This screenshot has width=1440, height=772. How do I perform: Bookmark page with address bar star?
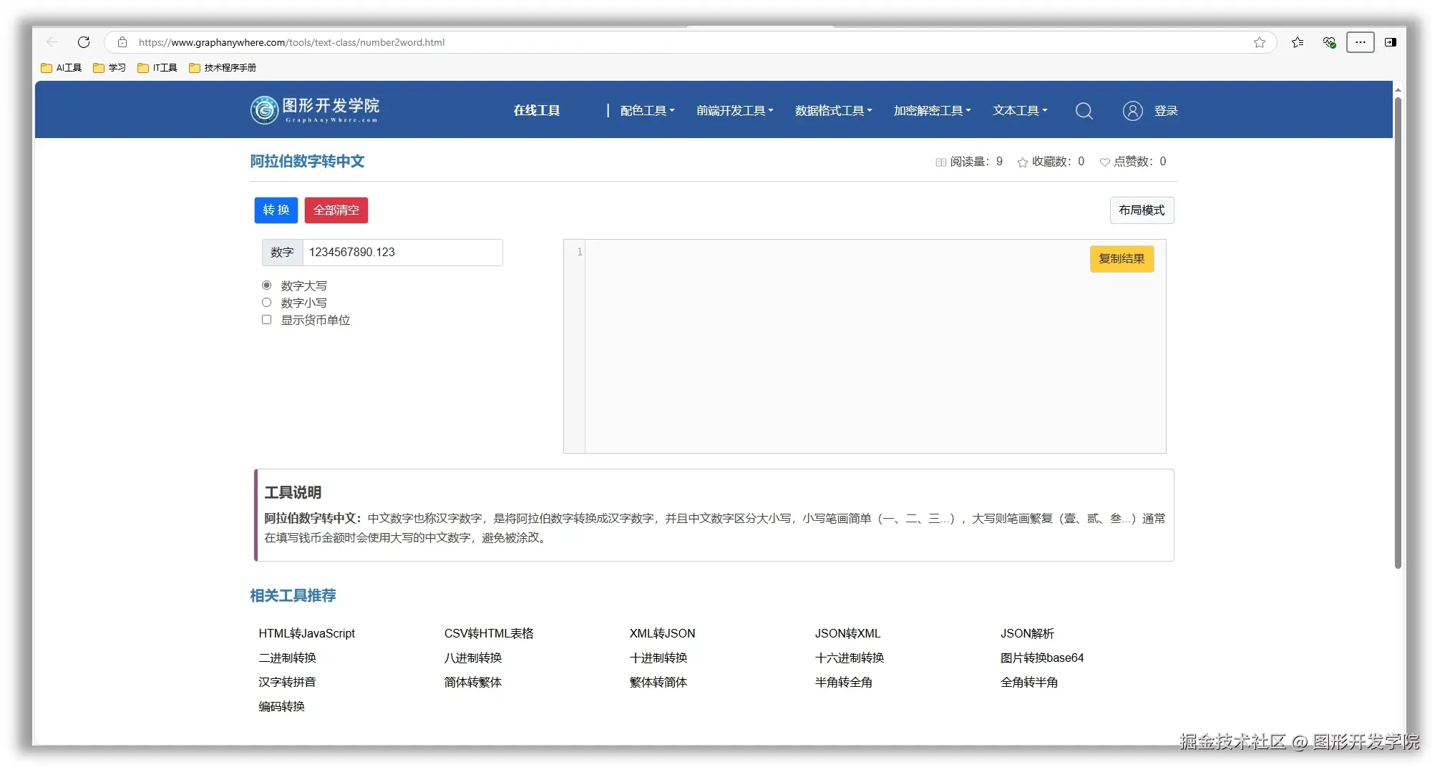[x=1260, y=42]
